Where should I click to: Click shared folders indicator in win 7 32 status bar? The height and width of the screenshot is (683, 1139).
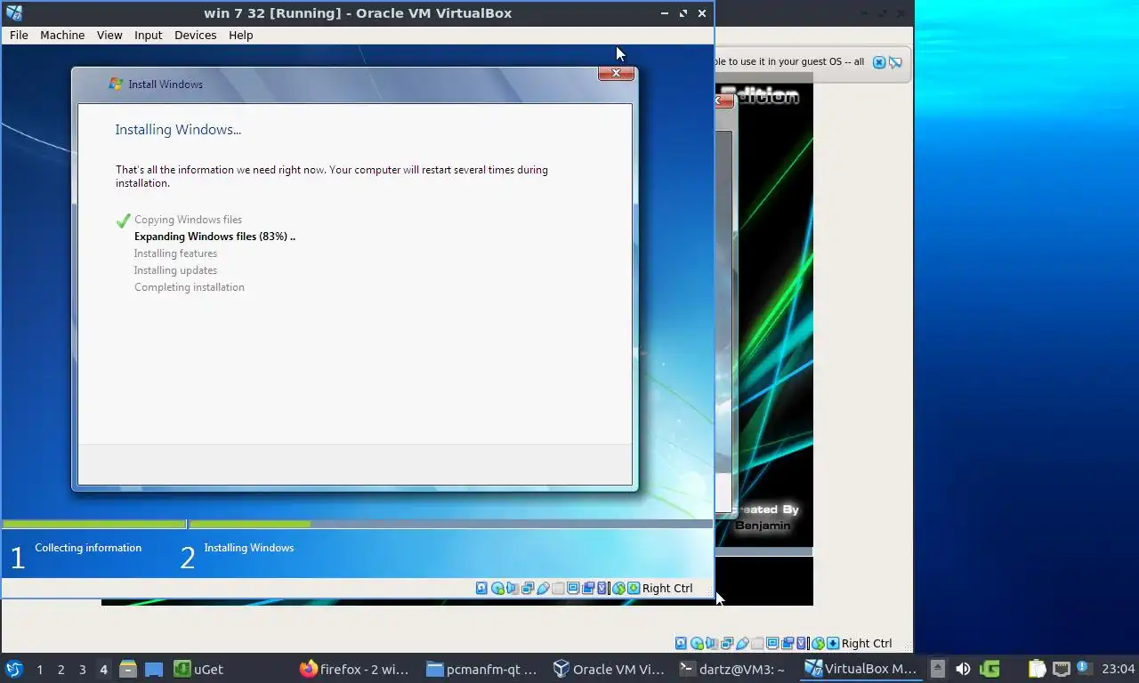[x=558, y=588]
